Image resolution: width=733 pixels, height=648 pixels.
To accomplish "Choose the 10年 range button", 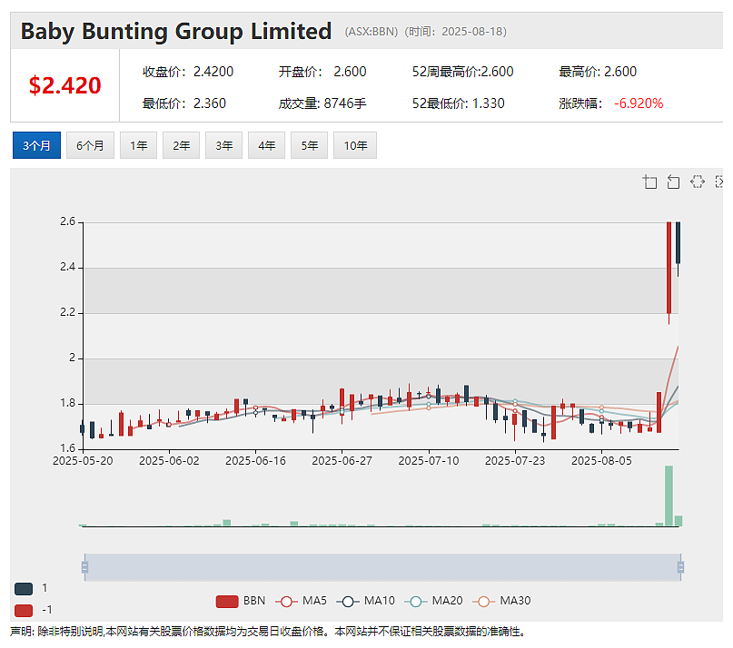I will (x=355, y=145).
